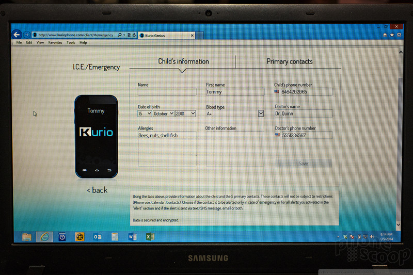Click the browser Forward arrow button

click(x=27, y=35)
